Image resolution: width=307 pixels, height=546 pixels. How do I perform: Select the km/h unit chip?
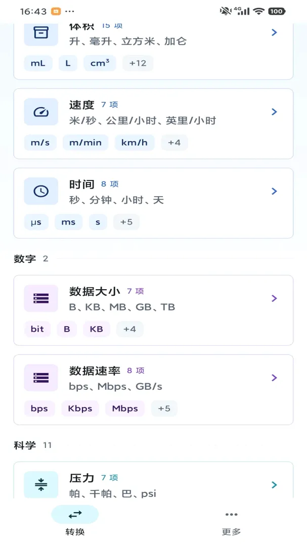click(135, 143)
